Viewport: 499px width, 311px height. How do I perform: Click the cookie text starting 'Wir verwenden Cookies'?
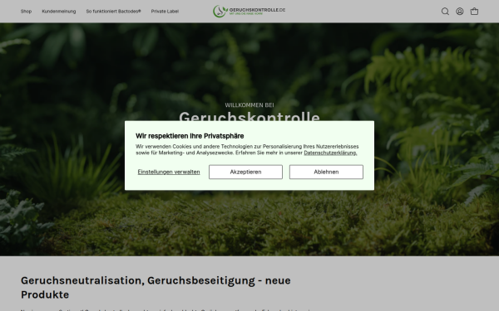point(247,149)
